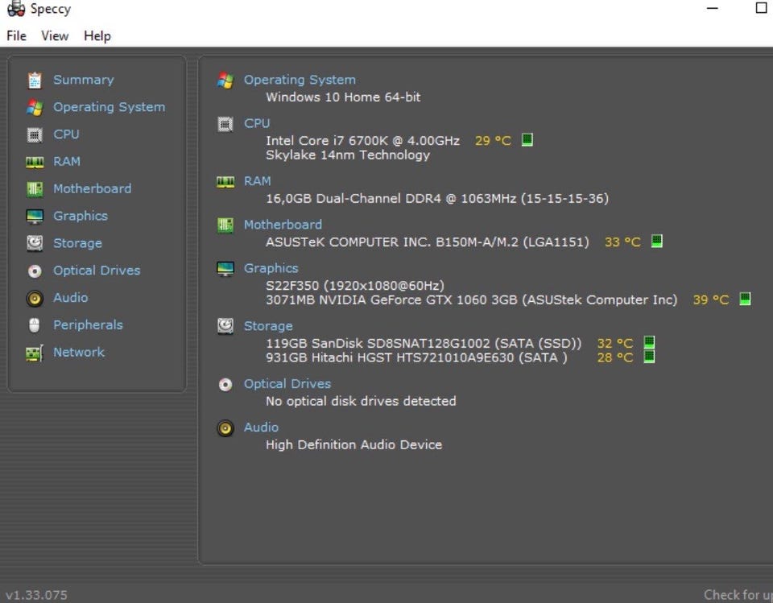Click the green indicator beside Hitachi 28 °C
Viewport: 773px width, 603px height.
(649, 356)
